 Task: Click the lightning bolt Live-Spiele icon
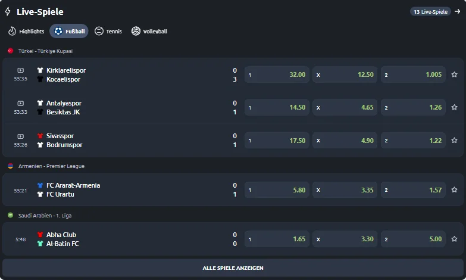[8, 11]
